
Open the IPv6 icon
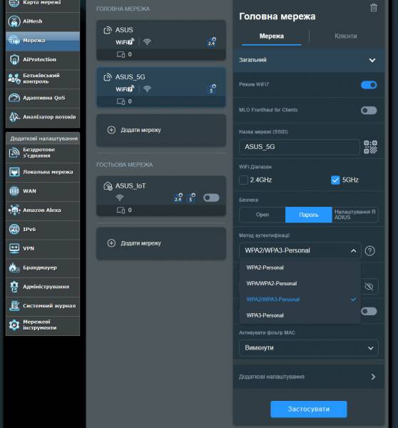point(14,229)
